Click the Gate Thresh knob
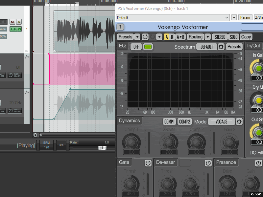Viewport: 263px width, 197px height. point(130,184)
